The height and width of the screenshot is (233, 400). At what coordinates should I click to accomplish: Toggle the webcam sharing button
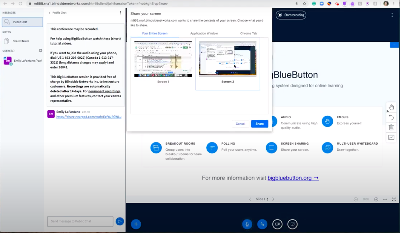pos(277,224)
